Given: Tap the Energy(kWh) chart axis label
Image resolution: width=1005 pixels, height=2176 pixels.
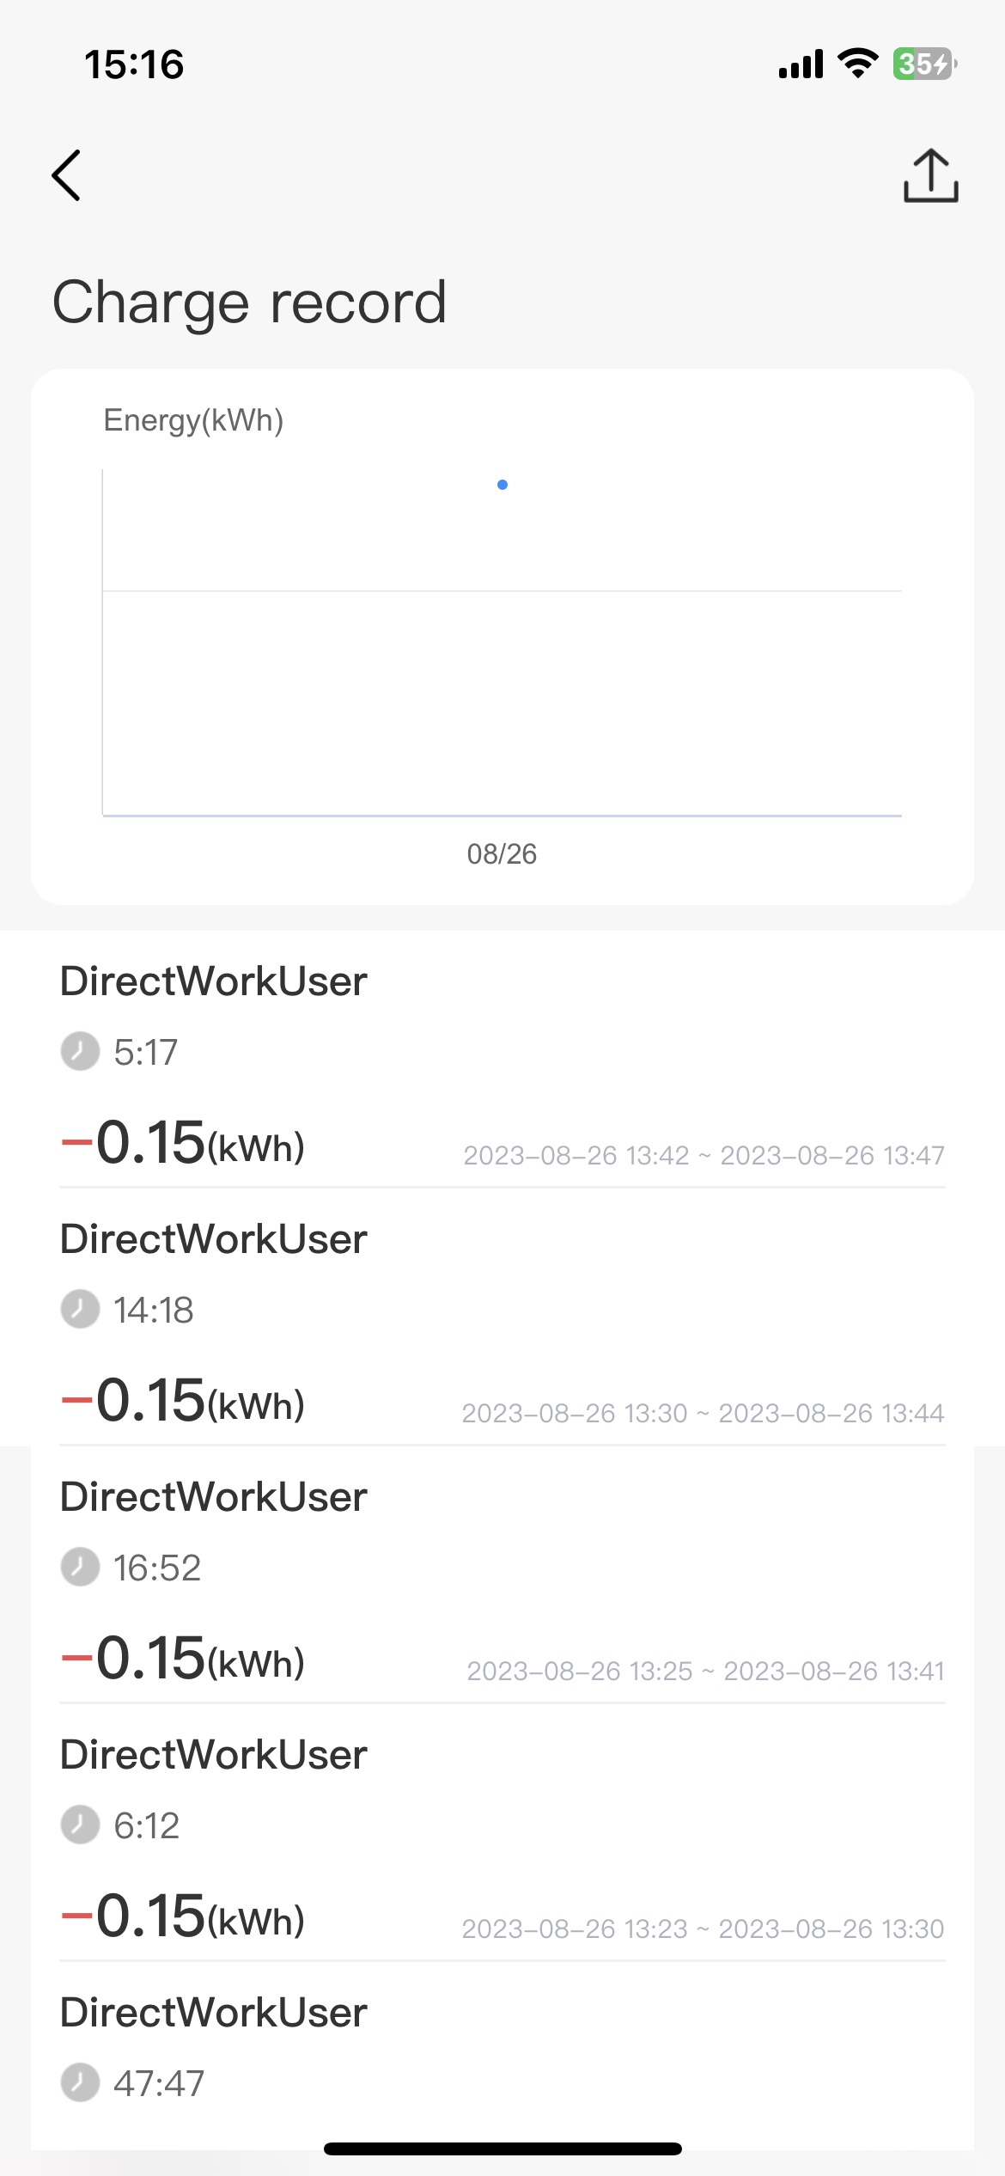Looking at the screenshot, I should coord(193,420).
